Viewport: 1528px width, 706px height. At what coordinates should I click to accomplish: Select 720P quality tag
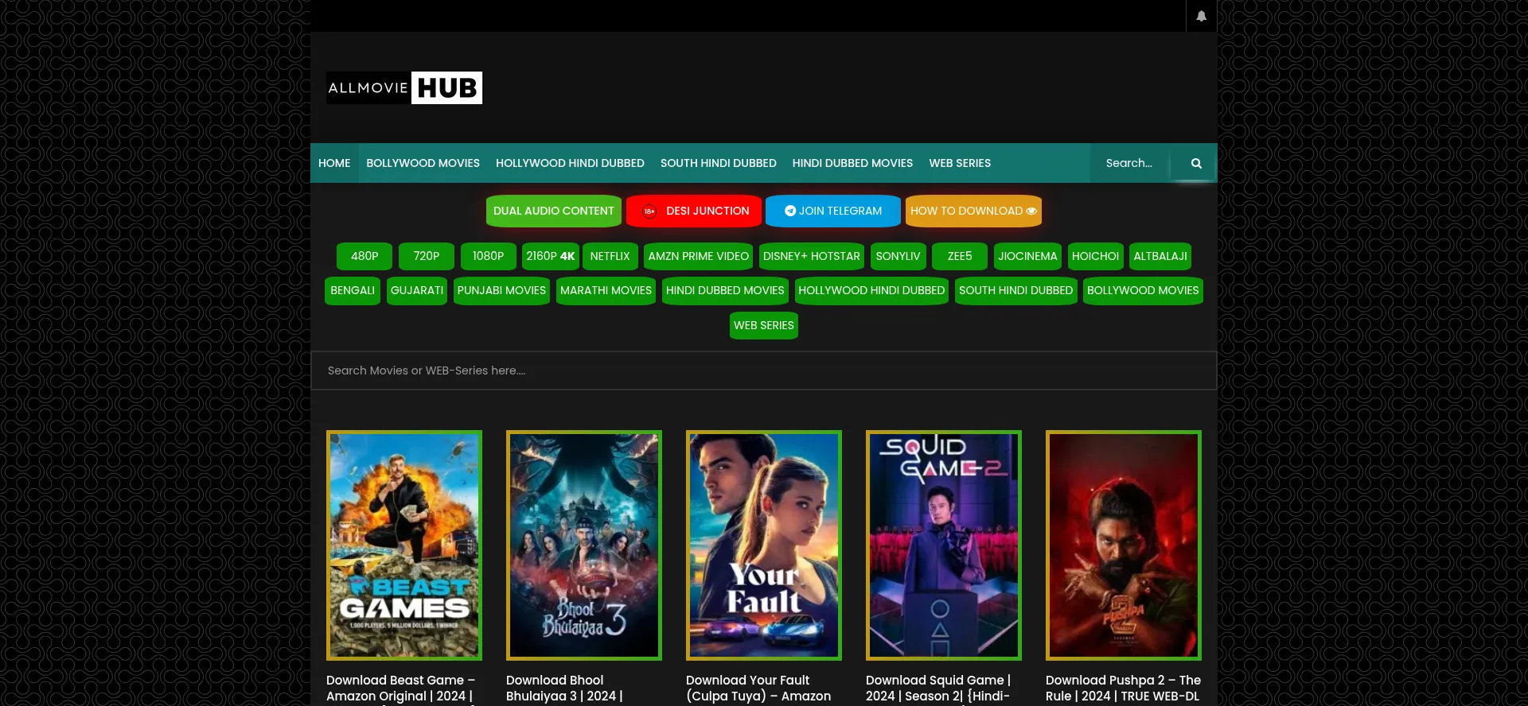coord(427,256)
